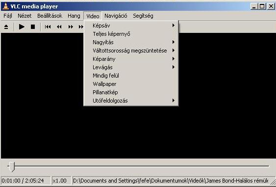Open the Hang menu
The width and height of the screenshot is (276, 187).
(x=74, y=16)
